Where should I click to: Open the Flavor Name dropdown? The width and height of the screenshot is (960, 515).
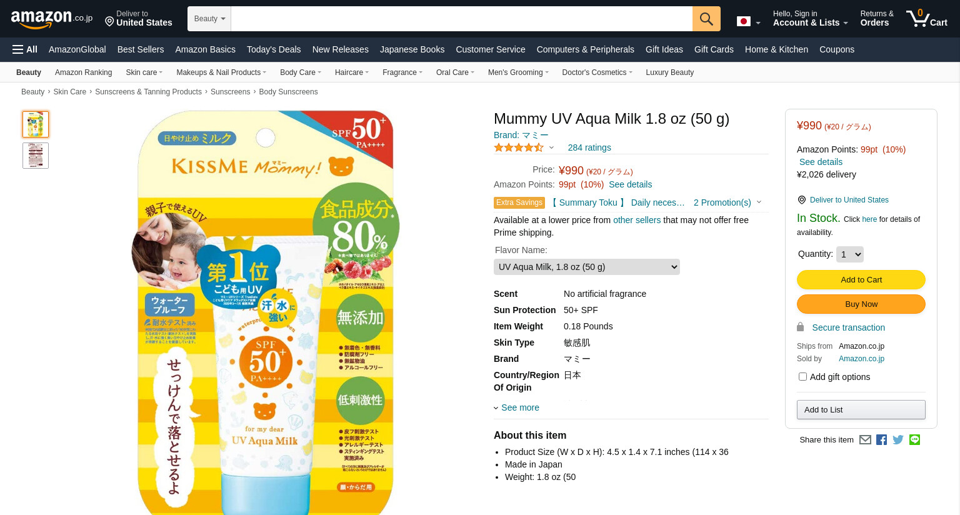[587, 267]
